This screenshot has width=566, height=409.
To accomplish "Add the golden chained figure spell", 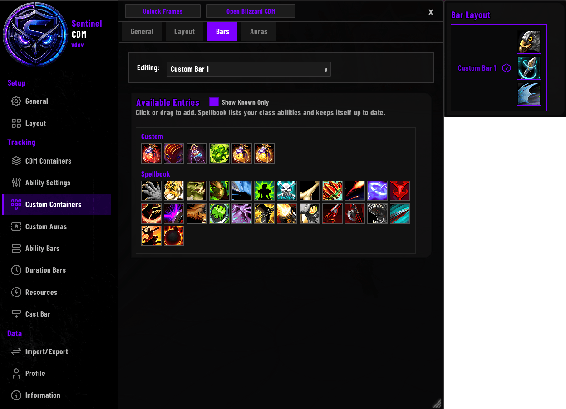I will click(x=265, y=213).
